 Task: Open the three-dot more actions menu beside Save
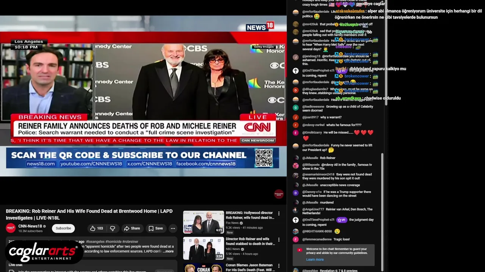click(x=173, y=228)
